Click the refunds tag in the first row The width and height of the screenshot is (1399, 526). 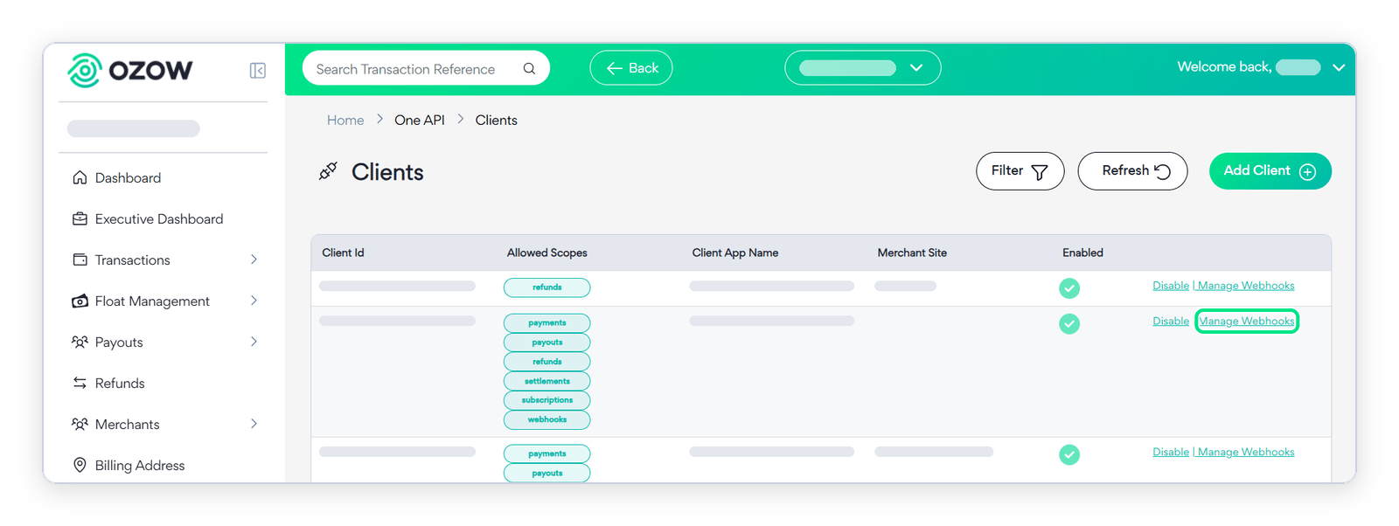[x=547, y=287]
